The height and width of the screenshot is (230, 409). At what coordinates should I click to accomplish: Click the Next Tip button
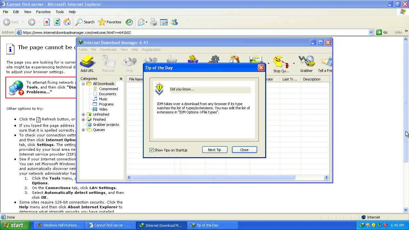point(214,150)
